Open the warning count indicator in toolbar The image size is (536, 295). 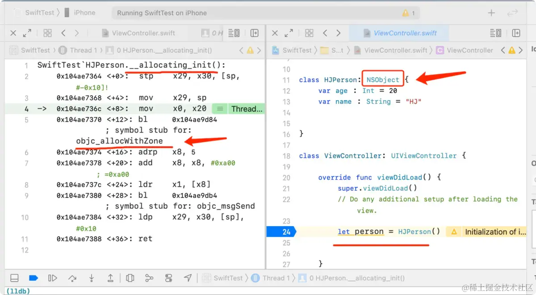pos(408,13)
